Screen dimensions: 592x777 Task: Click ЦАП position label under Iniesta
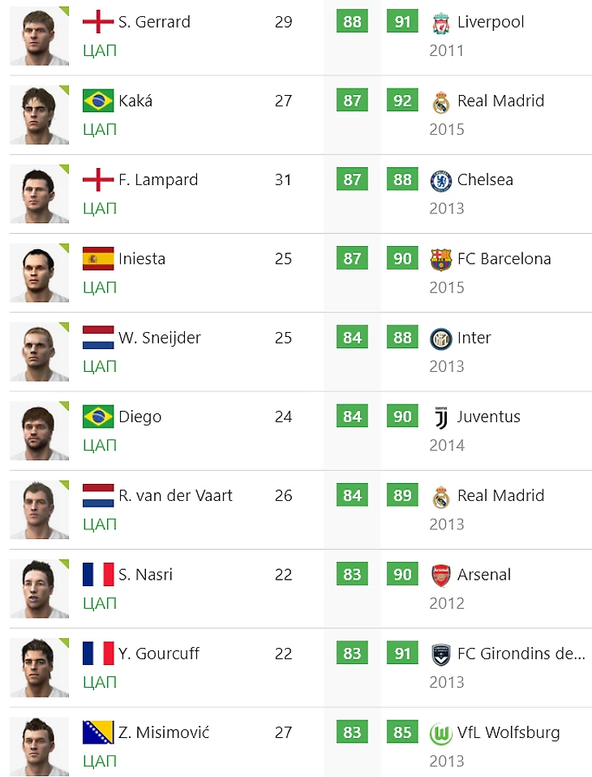[x=100, y=287]
